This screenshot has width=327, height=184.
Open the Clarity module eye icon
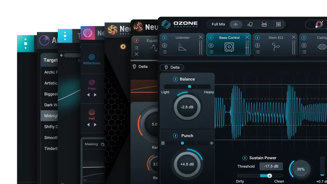(322, 47)
